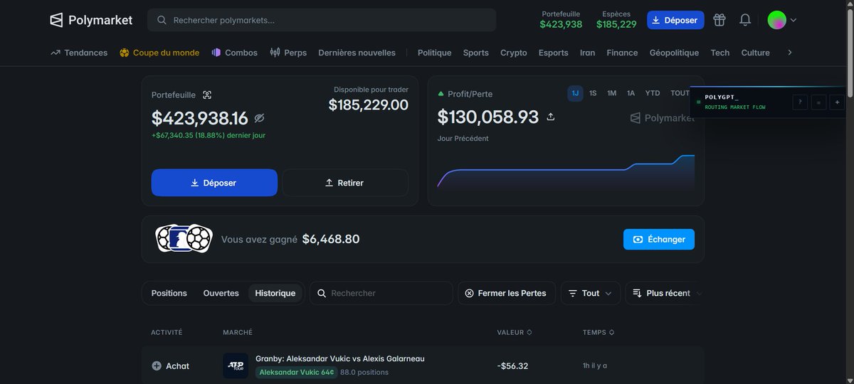Sort by the Valeur column header
Screen dimensions: 854x384
coord(515,332)
